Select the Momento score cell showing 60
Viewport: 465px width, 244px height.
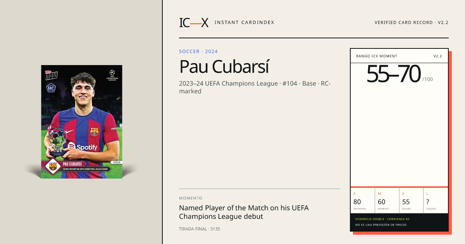[x=387, y=201]
